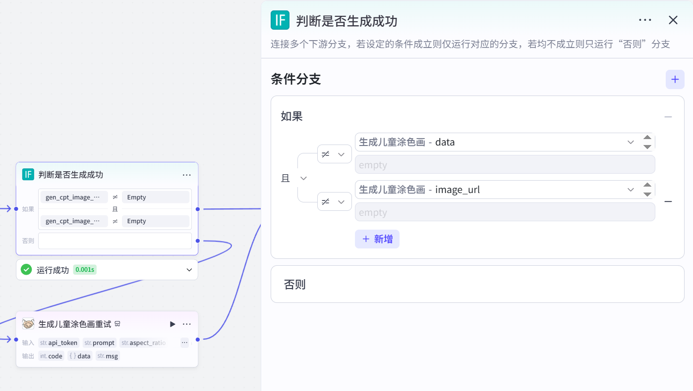
Task: Click the str.prompt input tag
Action: point(100,342)
